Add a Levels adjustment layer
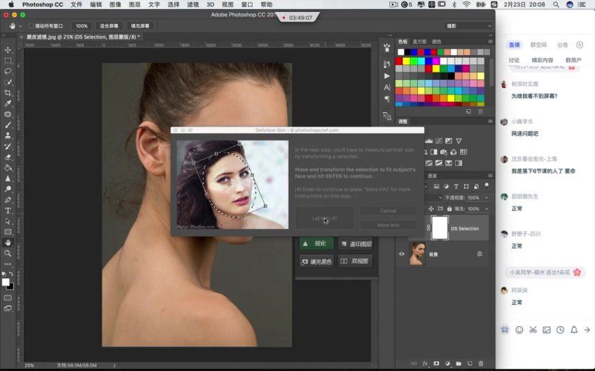The image size is (595, 371). [x=429, y=141]
